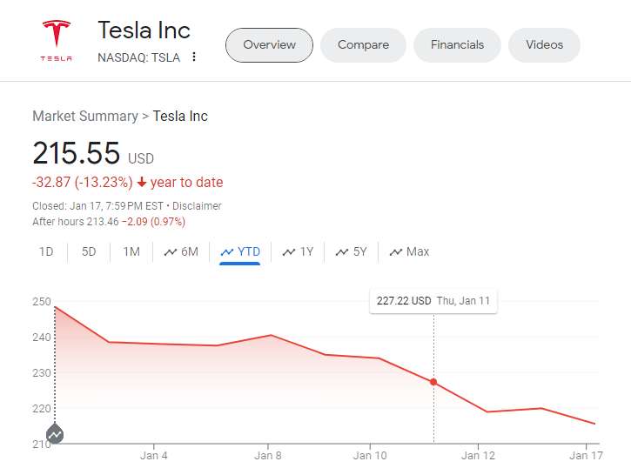Select the Overview tab

click(269, 45)
